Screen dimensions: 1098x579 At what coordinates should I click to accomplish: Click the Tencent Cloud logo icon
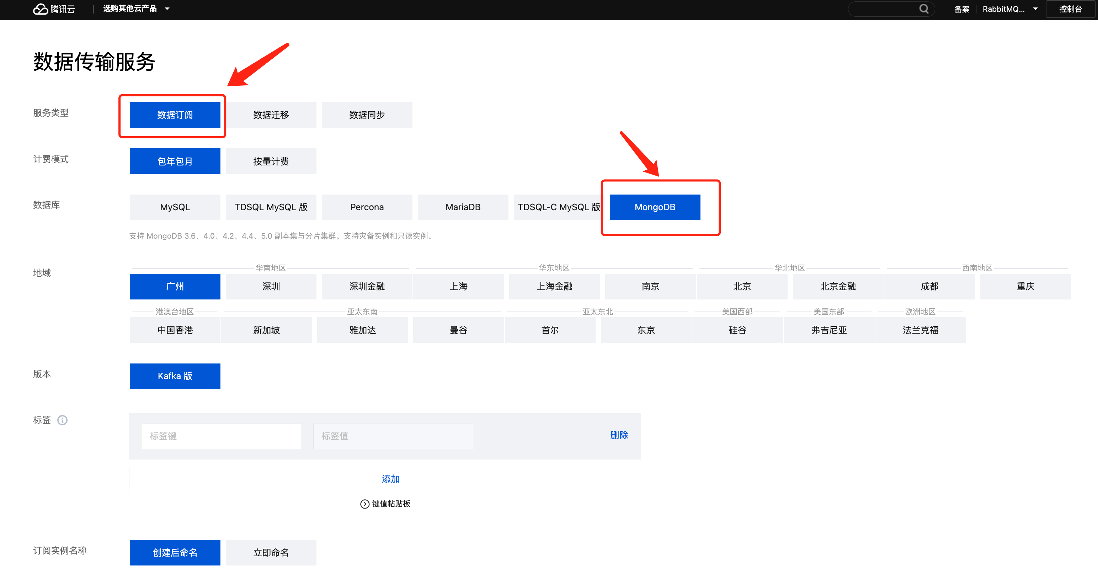pyautogui.click(x=41, y=9)
